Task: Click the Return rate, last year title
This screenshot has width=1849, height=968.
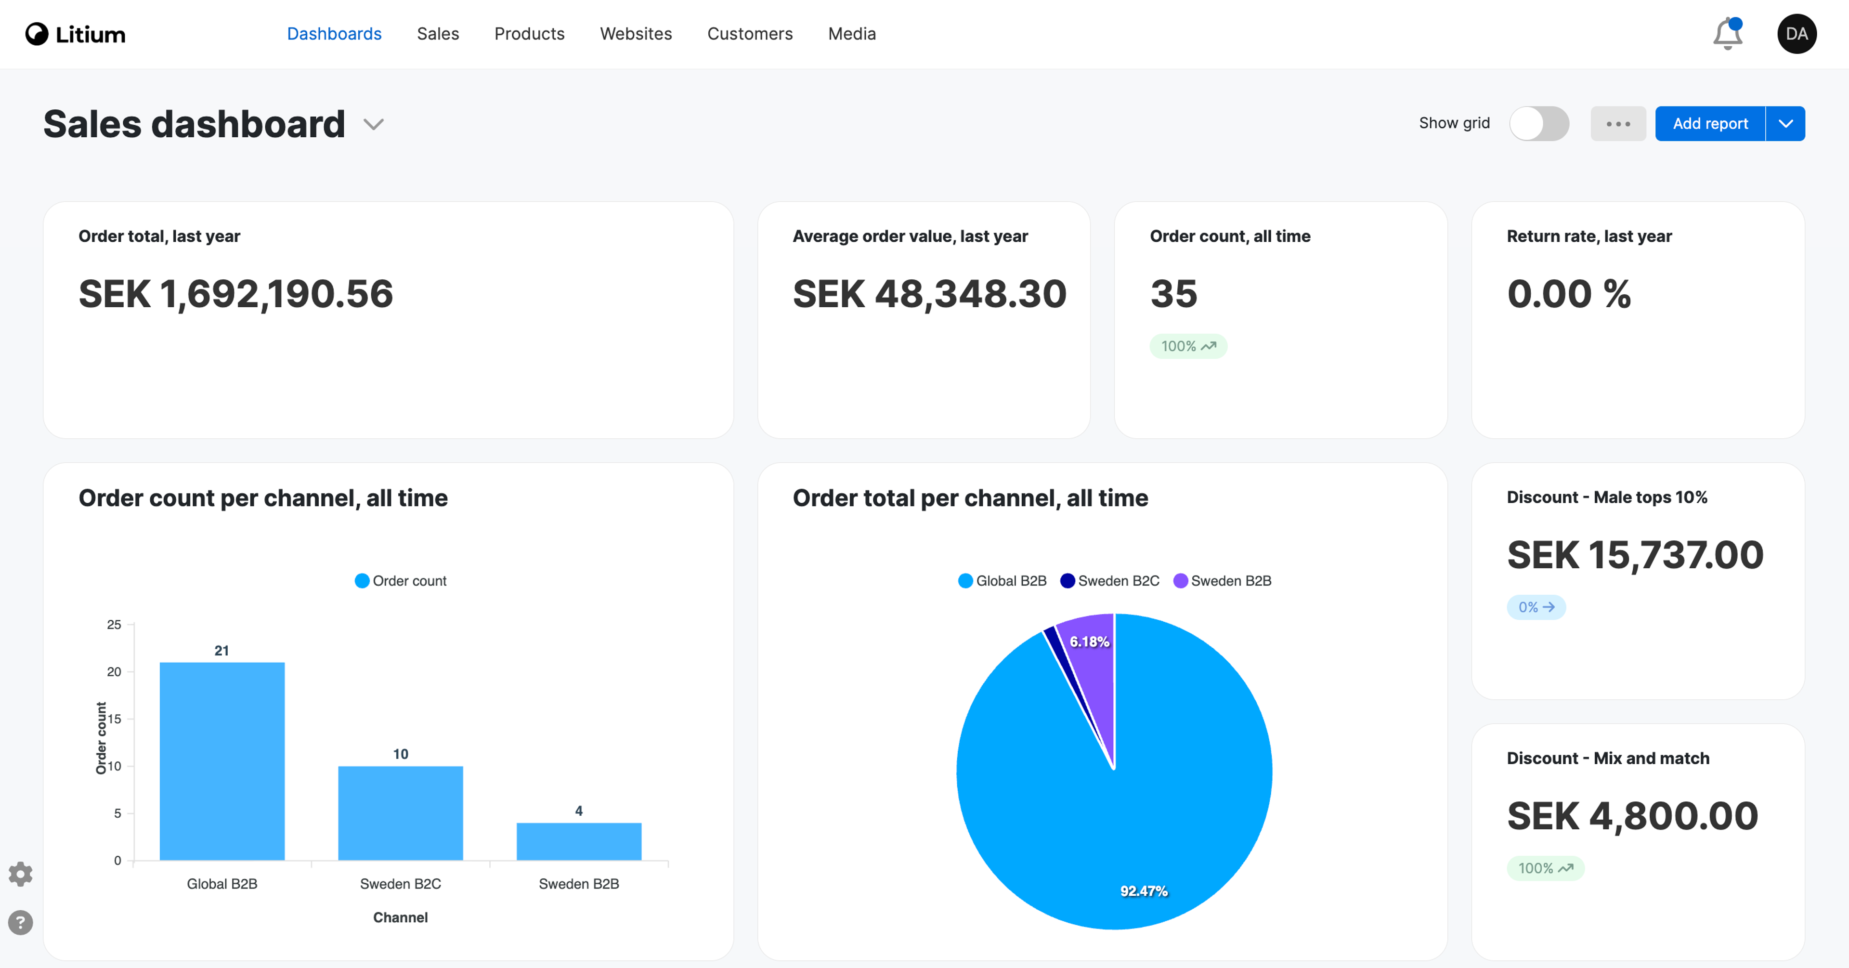Action: (1589, 236)
